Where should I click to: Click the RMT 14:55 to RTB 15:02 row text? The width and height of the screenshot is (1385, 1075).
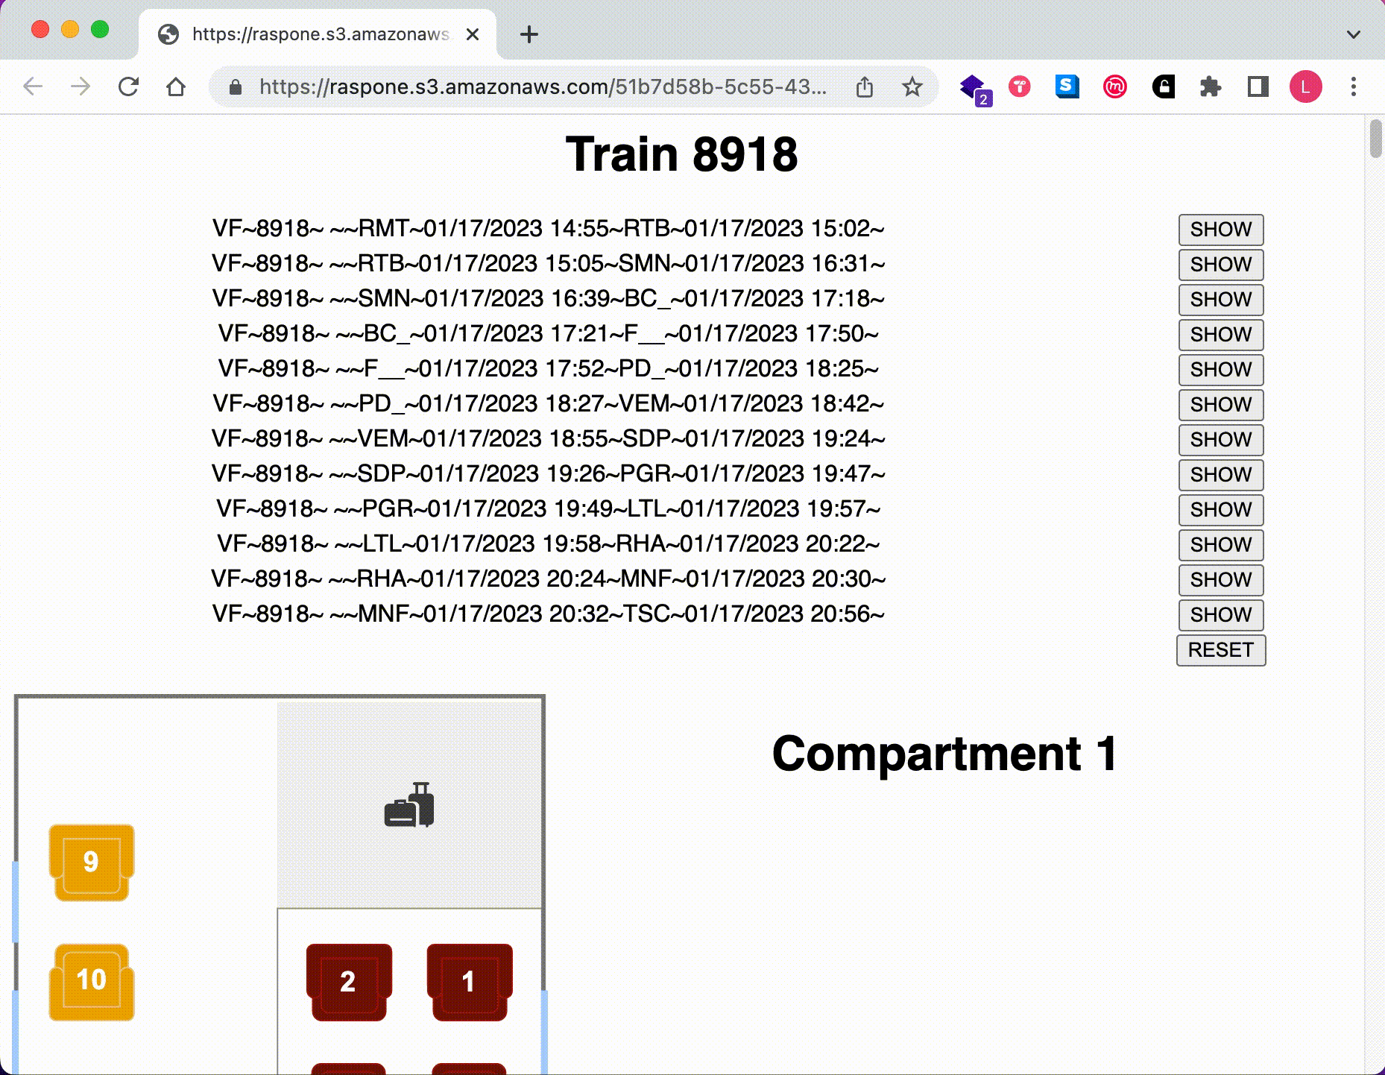[549, 228]
